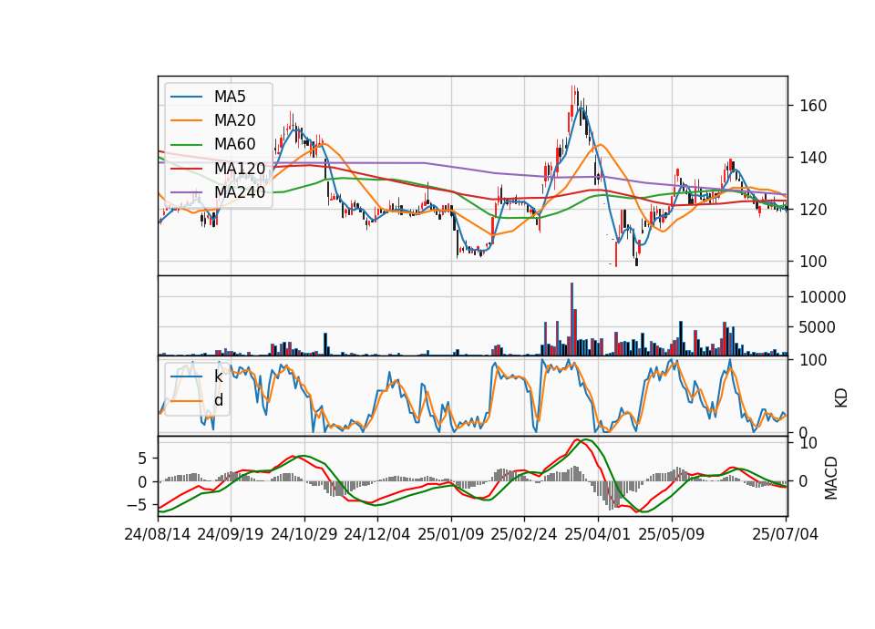Click the 25/07/04 date axis label

785,535
